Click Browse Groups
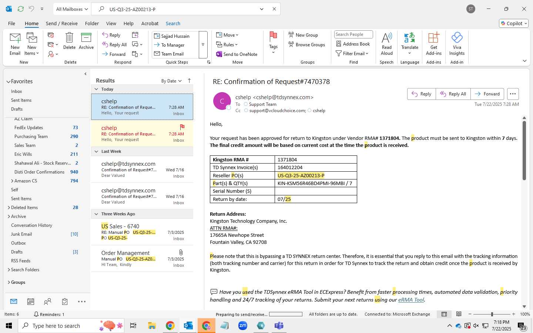The image size is (533, 333). [x=306, y=44]
